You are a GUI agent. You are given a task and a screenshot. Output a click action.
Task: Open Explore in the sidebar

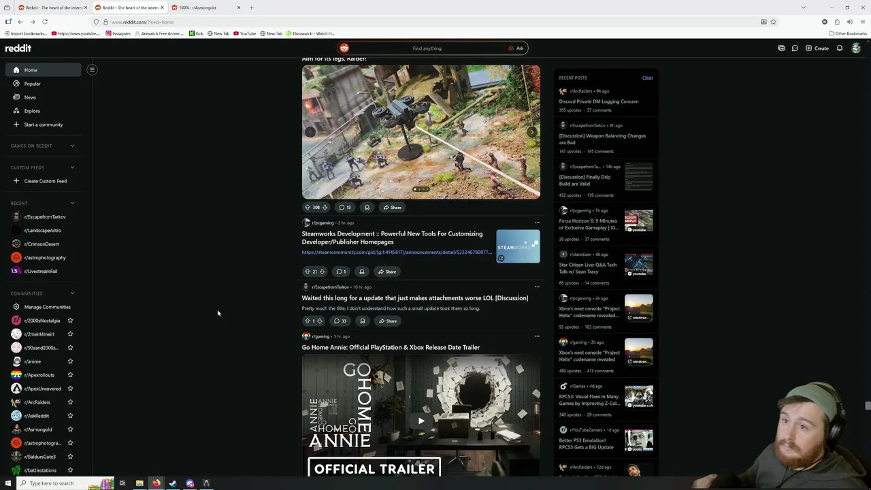tap(43, 111)
